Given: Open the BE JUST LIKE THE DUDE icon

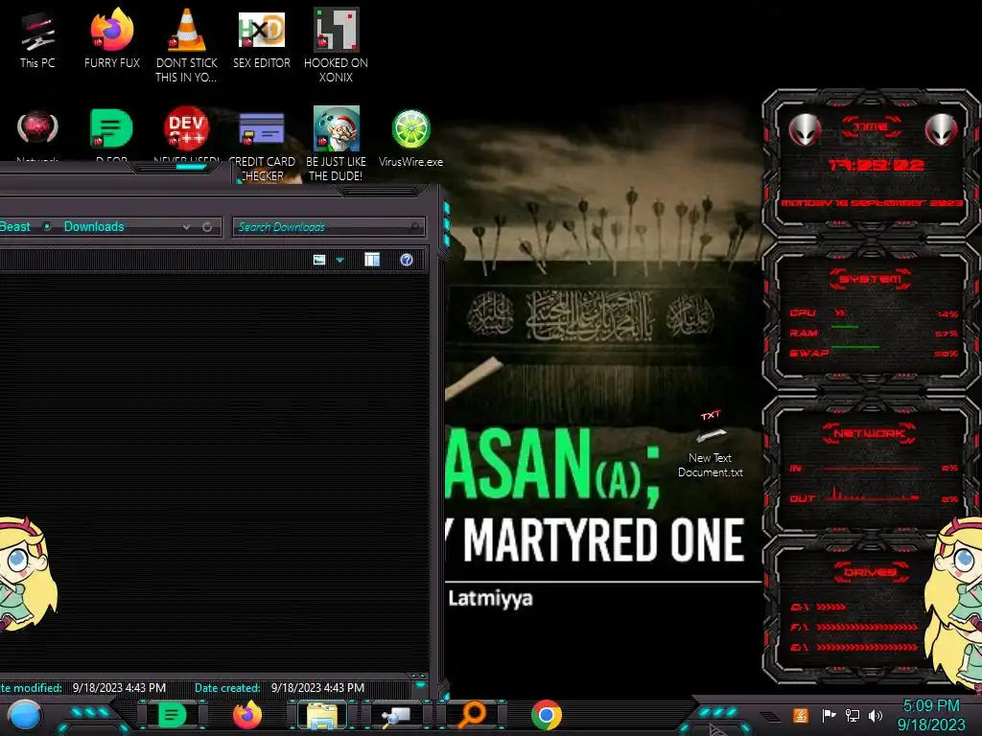Looking at the screenshot, I should coord(337,144).
